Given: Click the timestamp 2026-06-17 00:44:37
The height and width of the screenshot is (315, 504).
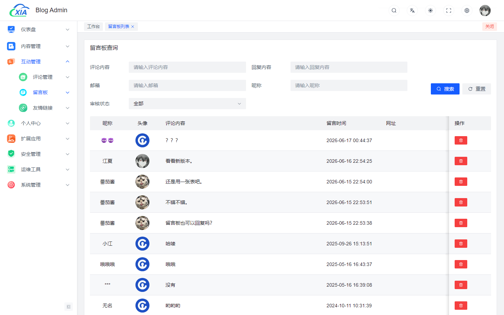Looking at the screenshot, I should click(349, 140).
